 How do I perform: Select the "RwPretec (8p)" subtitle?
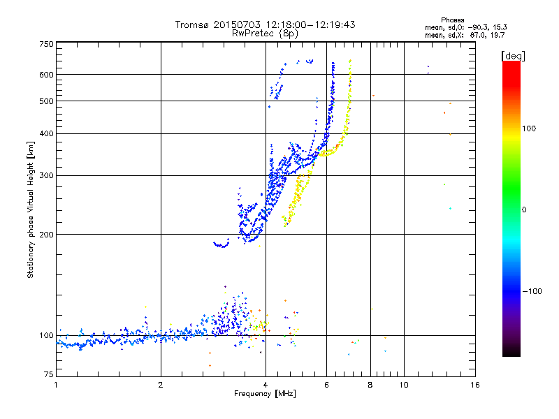265,34
